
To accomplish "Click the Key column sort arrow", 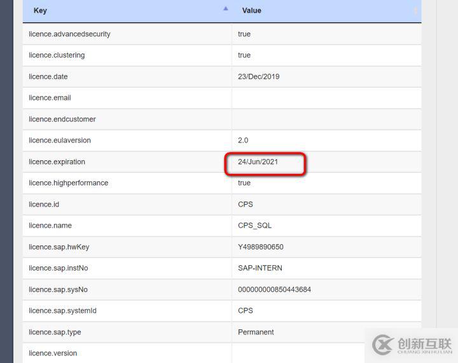I will (226, 9).
